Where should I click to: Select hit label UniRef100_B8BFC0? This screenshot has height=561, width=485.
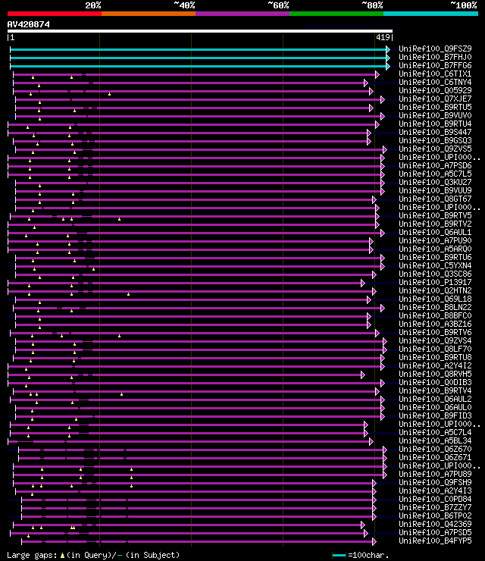click(435, 315)
